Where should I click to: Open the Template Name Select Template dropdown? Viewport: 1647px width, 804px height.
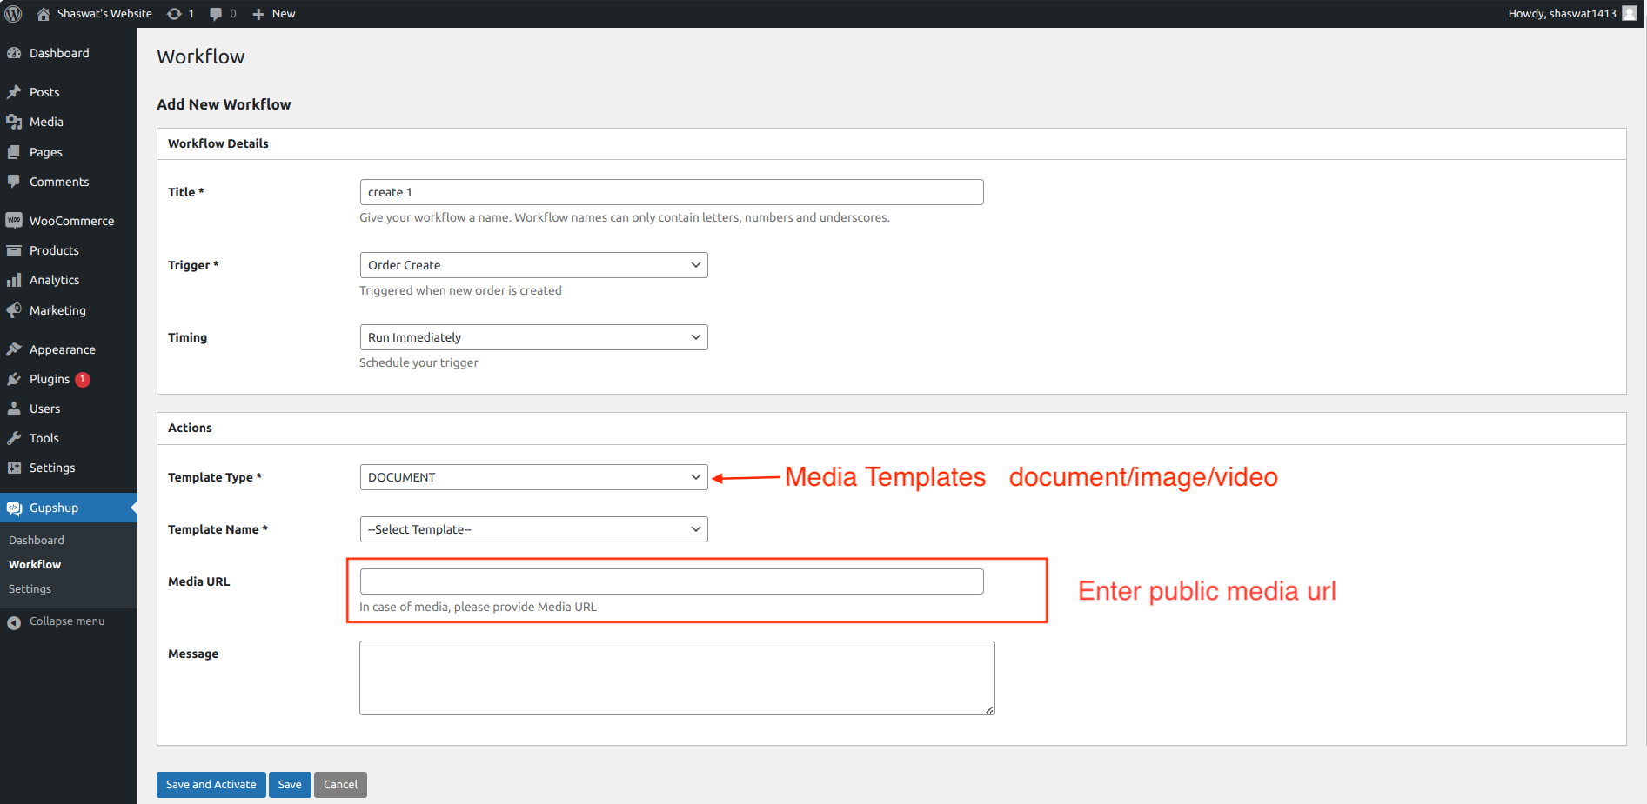click(533, 529)
